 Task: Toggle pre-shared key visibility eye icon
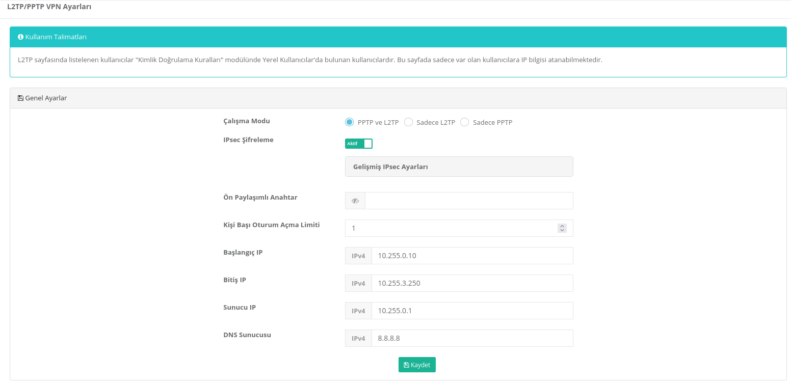(355, 201)
